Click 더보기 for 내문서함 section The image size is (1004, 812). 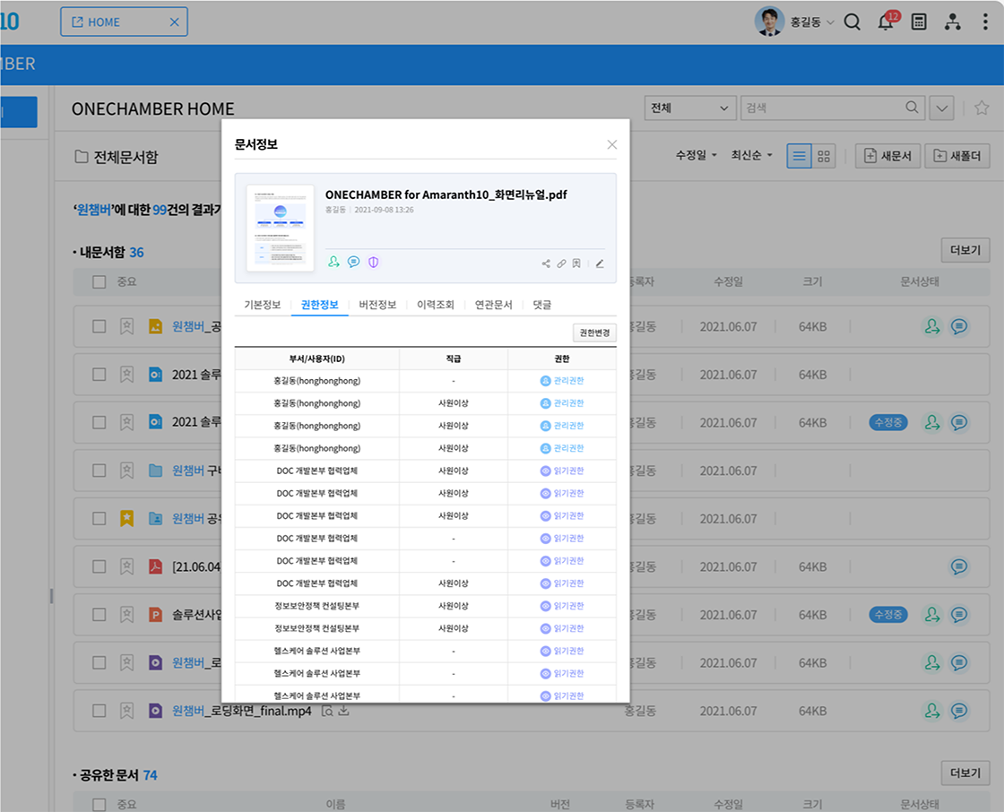tap(965, 250)
